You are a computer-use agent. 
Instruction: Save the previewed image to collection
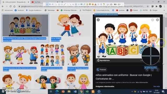click(x=152, y=70)
